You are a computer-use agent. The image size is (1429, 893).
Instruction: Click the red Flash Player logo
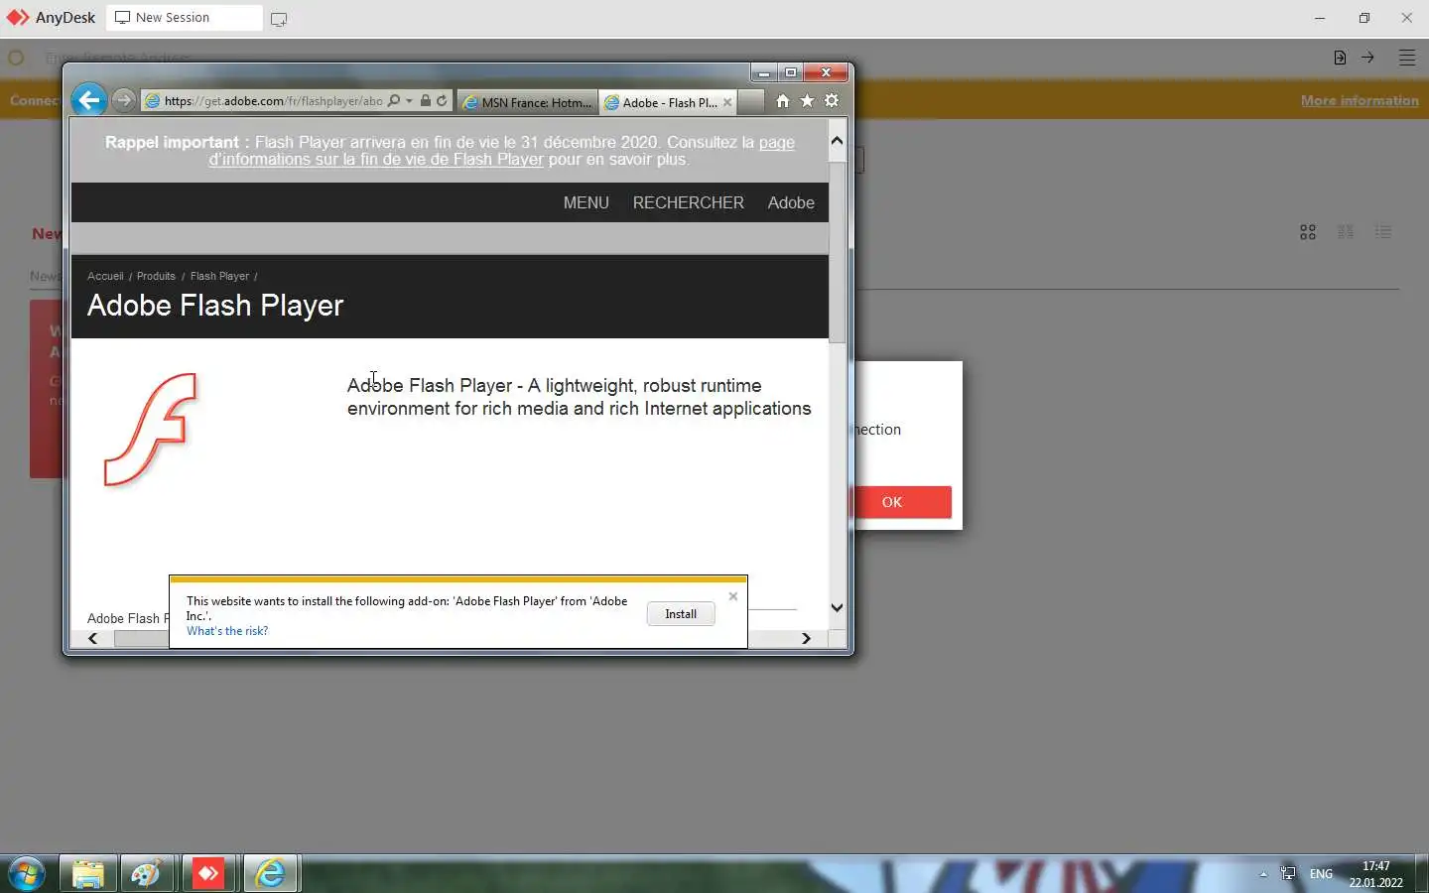point(151,430)
